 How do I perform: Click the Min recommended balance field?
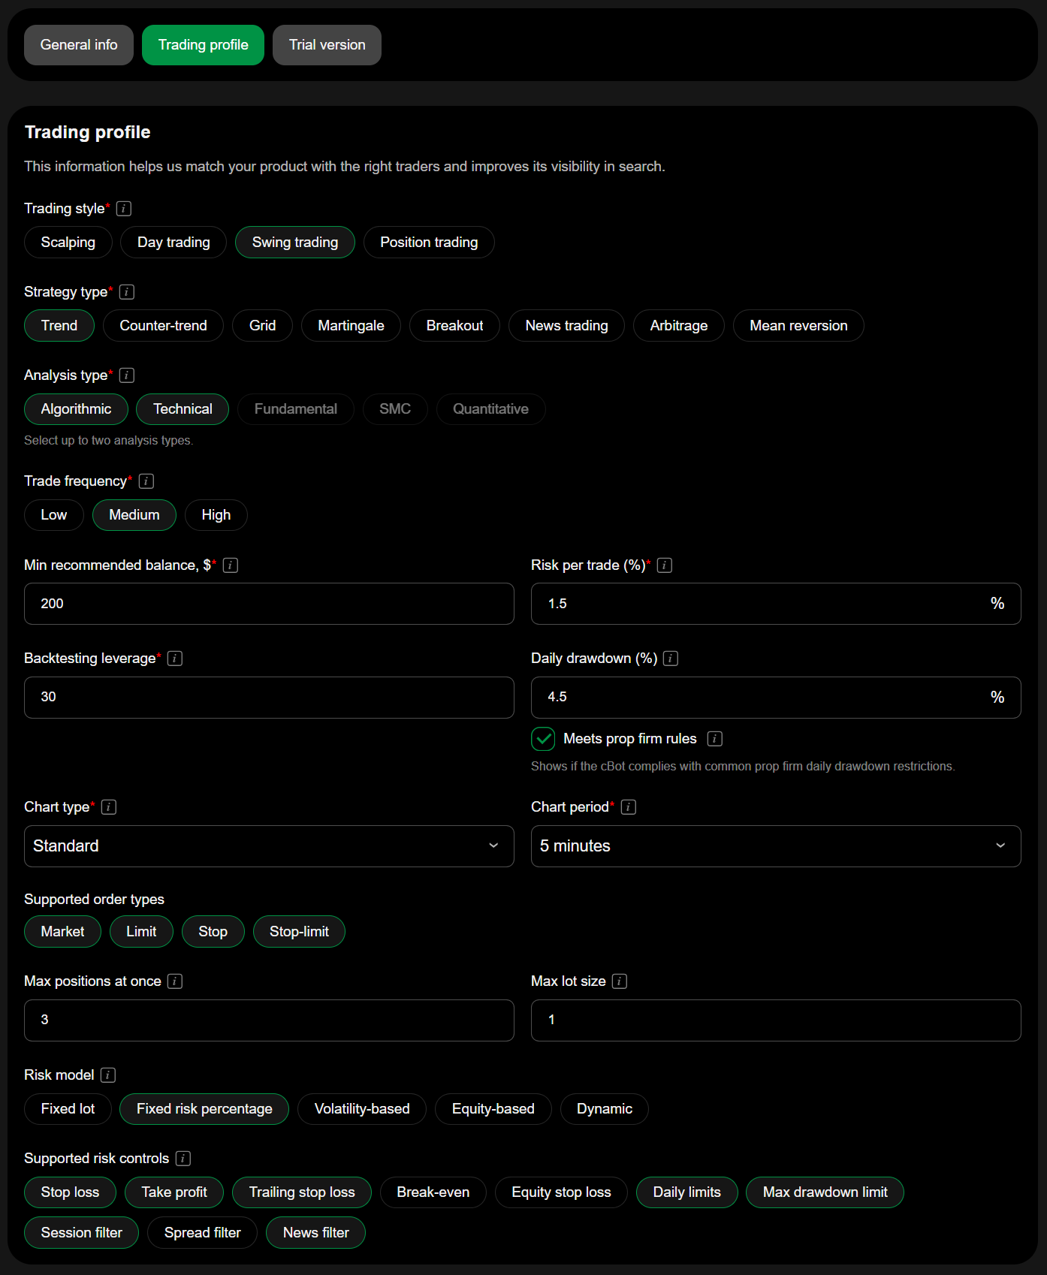(269, 604)
